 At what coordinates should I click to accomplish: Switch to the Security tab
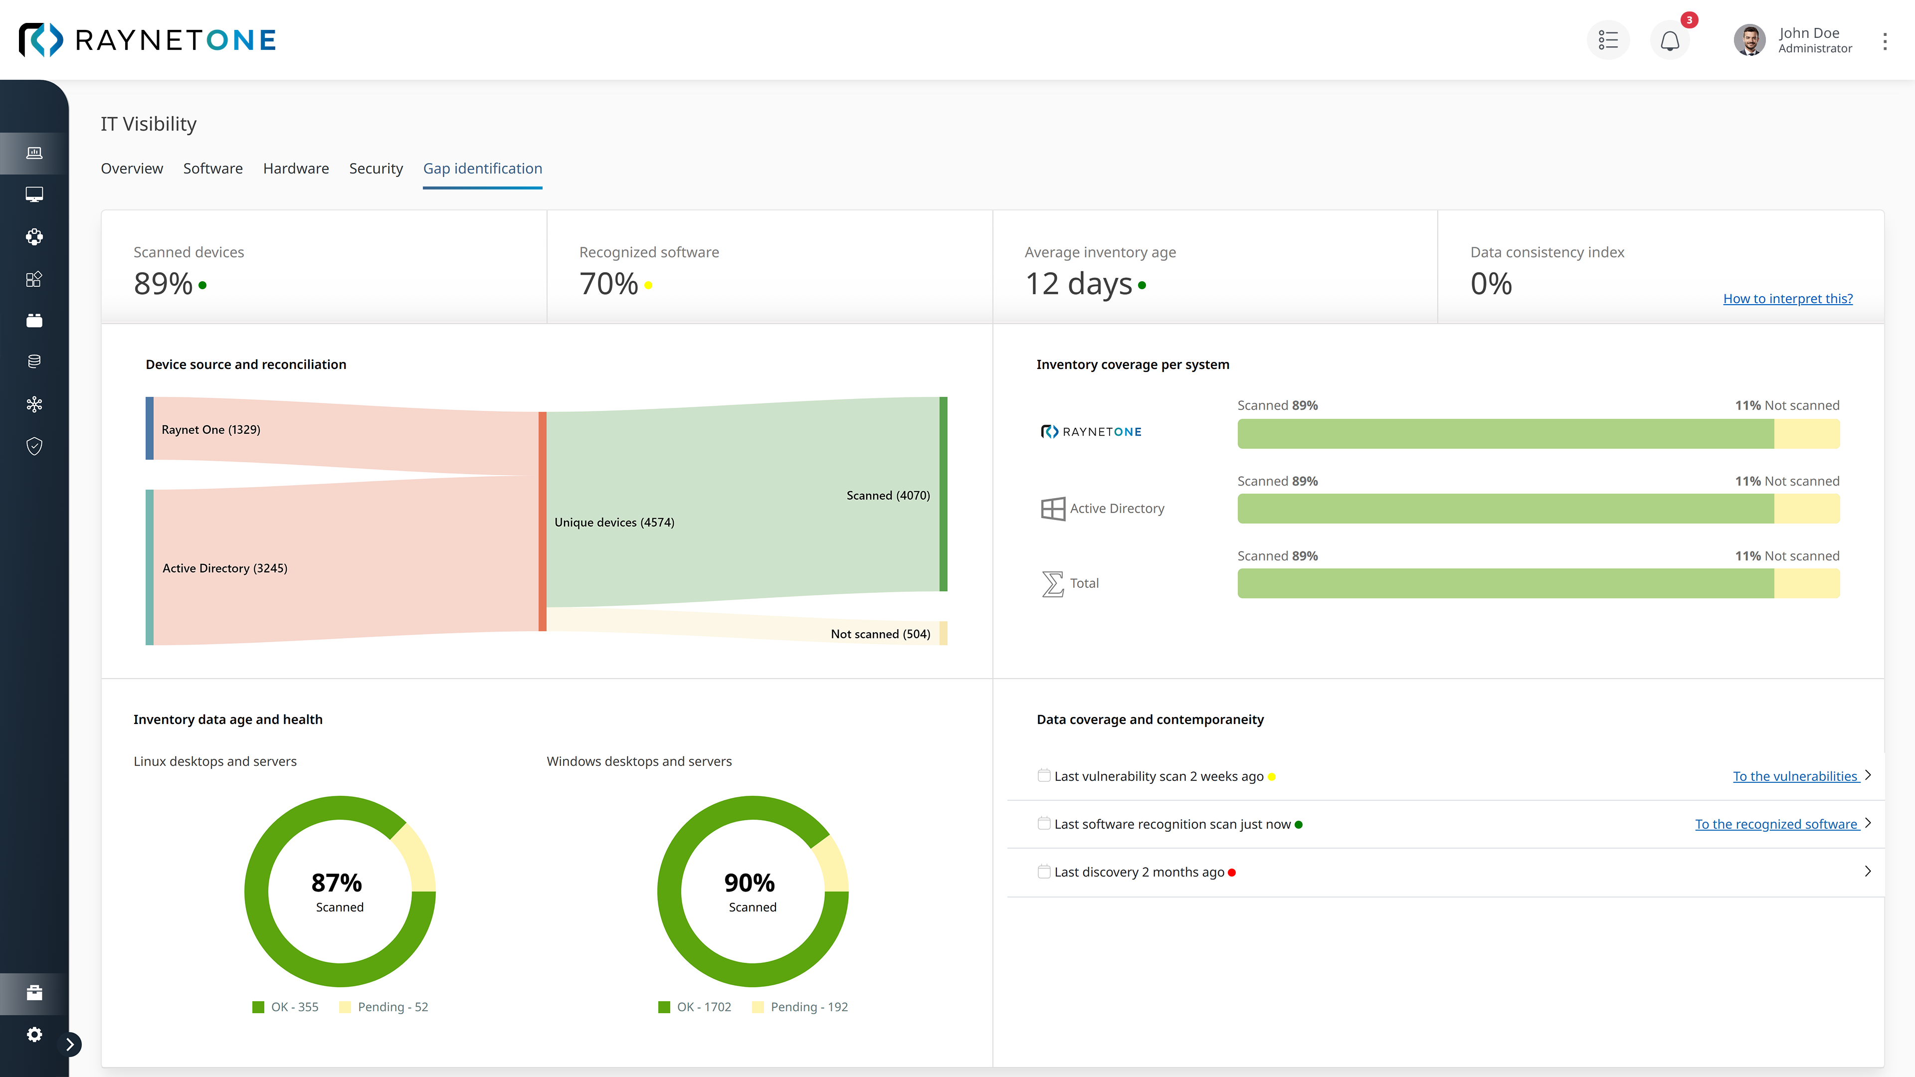point(376,169)
